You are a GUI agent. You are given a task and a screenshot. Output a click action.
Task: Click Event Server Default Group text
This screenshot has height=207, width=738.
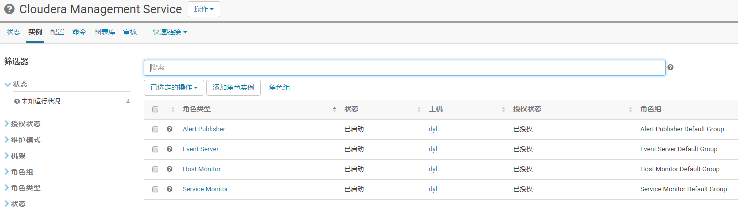679,149
